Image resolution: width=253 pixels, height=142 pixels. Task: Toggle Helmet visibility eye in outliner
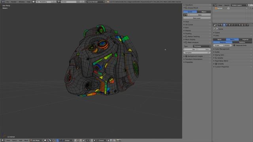247,8
